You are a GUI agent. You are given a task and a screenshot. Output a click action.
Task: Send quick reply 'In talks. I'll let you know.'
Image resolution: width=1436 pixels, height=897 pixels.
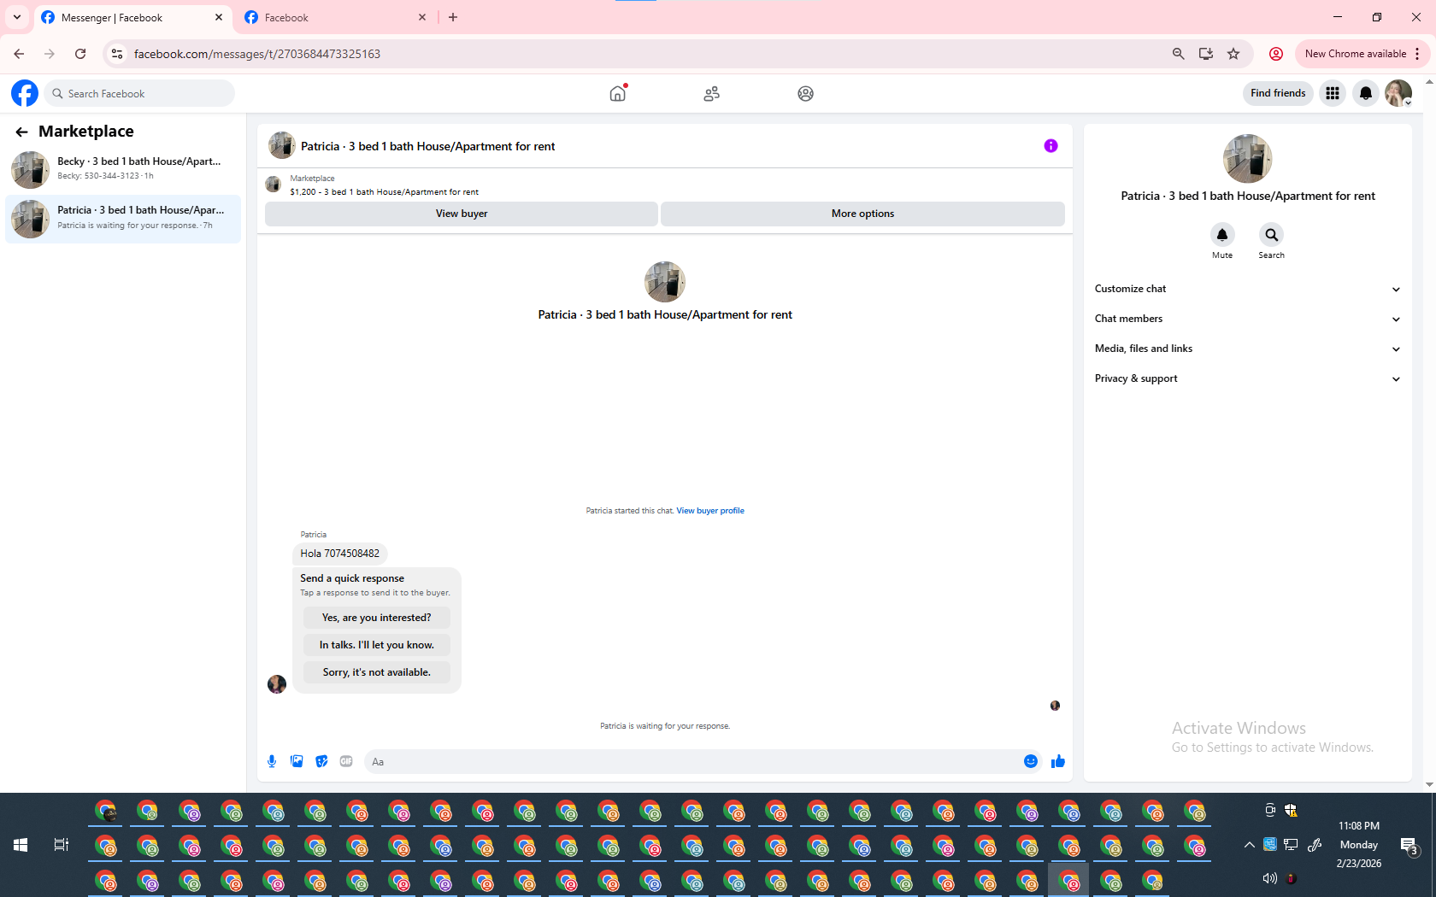click(376, 645)
